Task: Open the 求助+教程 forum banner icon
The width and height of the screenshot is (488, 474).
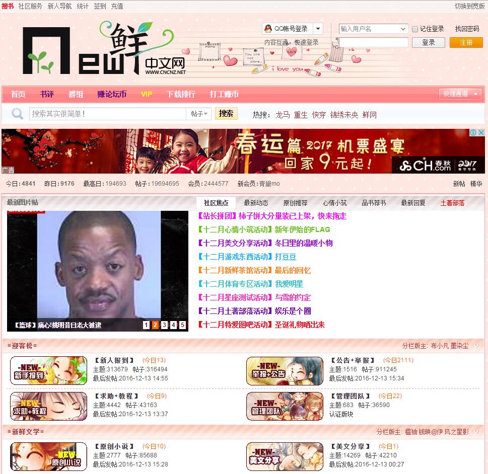Action: pos(48,407)
